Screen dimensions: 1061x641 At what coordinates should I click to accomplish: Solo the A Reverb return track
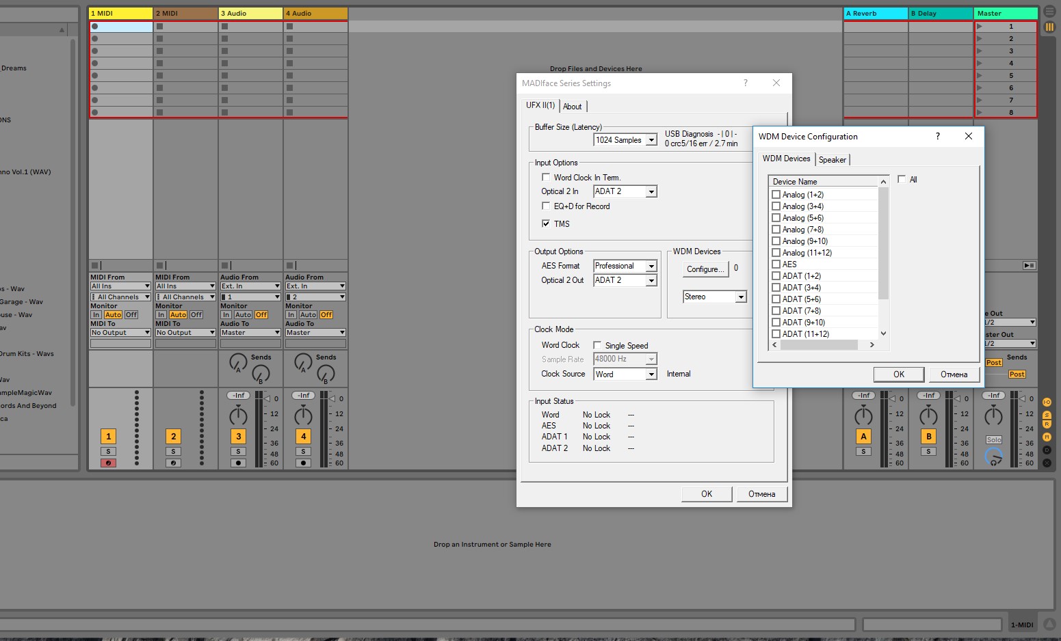(x=863, y=452)
